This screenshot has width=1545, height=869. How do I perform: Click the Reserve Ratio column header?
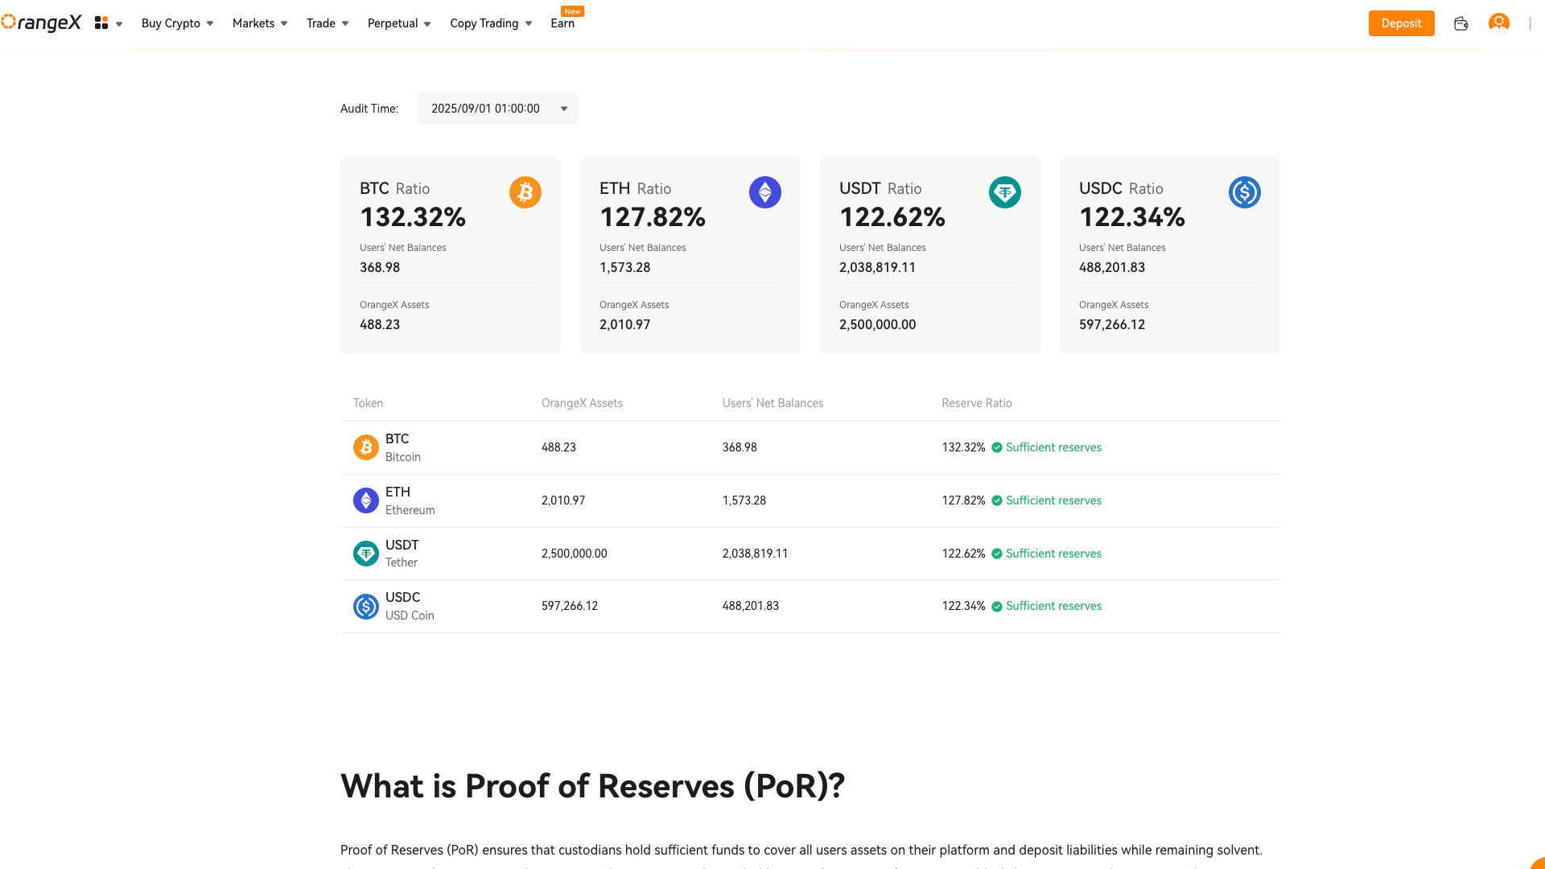[977, 403]
